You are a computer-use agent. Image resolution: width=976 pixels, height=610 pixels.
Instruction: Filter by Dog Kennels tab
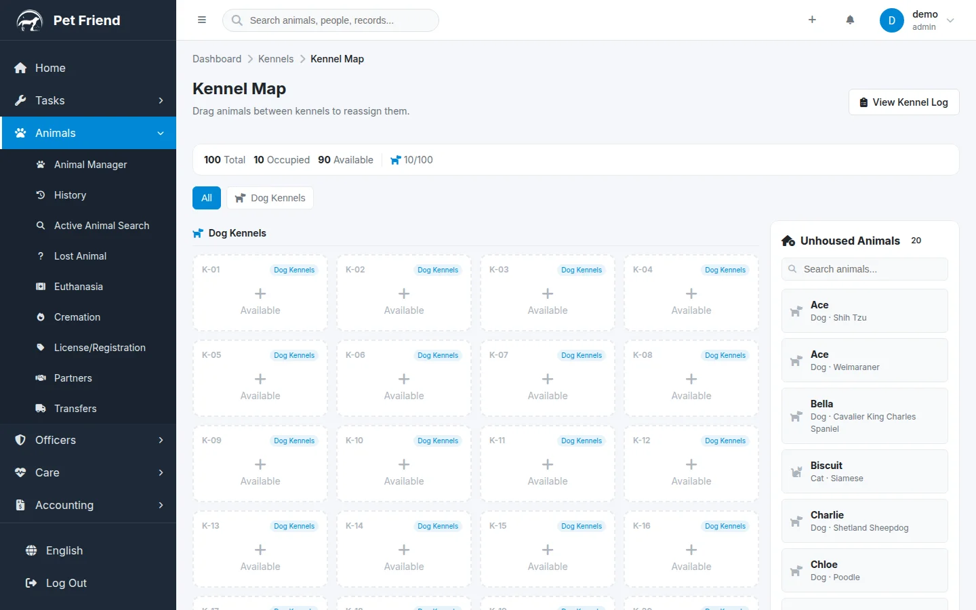pyautogui.click(x=270, y=198)
